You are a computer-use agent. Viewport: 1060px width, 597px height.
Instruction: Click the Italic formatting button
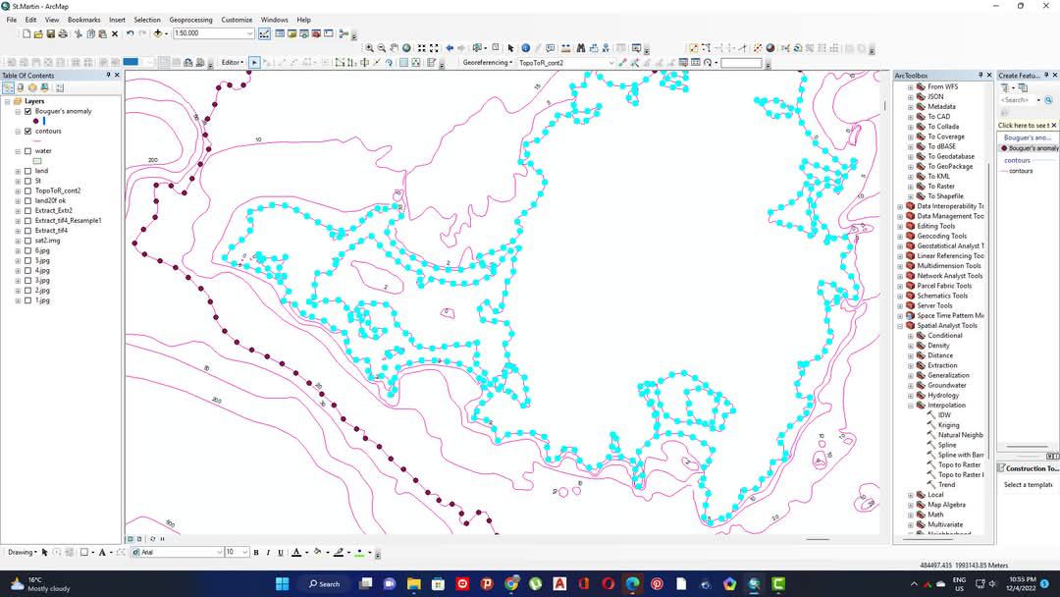(x=268, y=553)
